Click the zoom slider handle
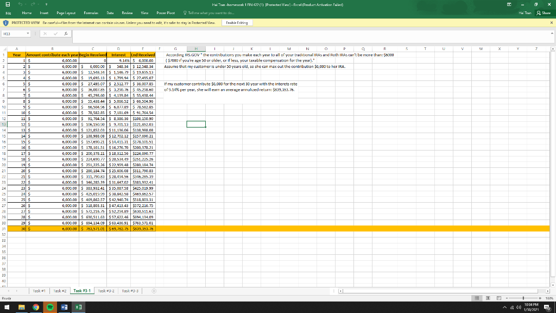Screen dimensions: 556x313 pos(523,298)
